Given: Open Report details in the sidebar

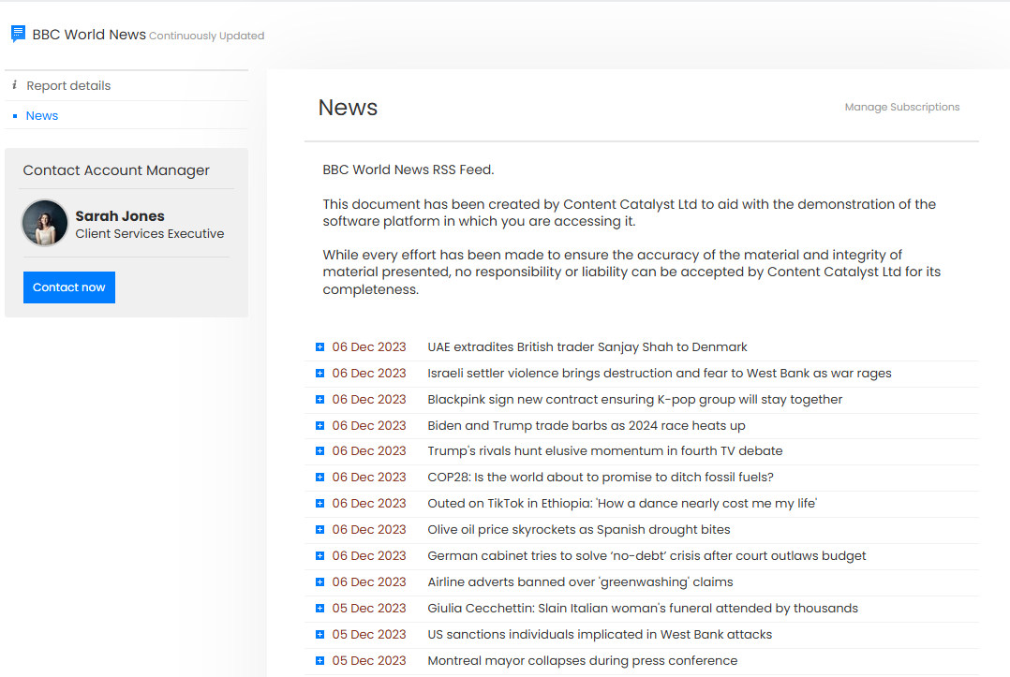Looking at the screenshot, I should pos(68,85).
